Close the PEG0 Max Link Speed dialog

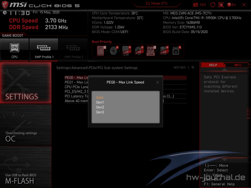click(x=158, y=82)
